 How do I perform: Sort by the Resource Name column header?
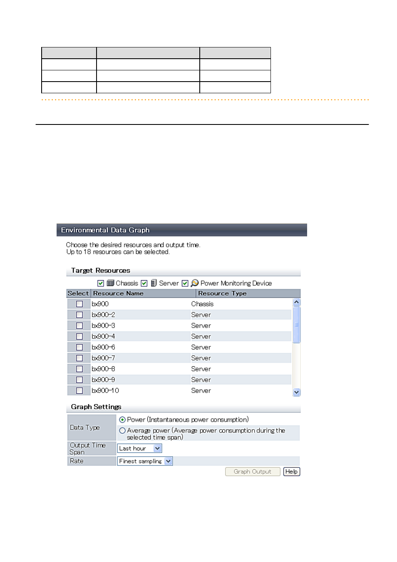143,293
